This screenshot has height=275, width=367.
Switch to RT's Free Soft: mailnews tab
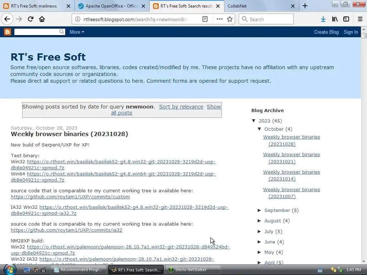click(34, 6)
